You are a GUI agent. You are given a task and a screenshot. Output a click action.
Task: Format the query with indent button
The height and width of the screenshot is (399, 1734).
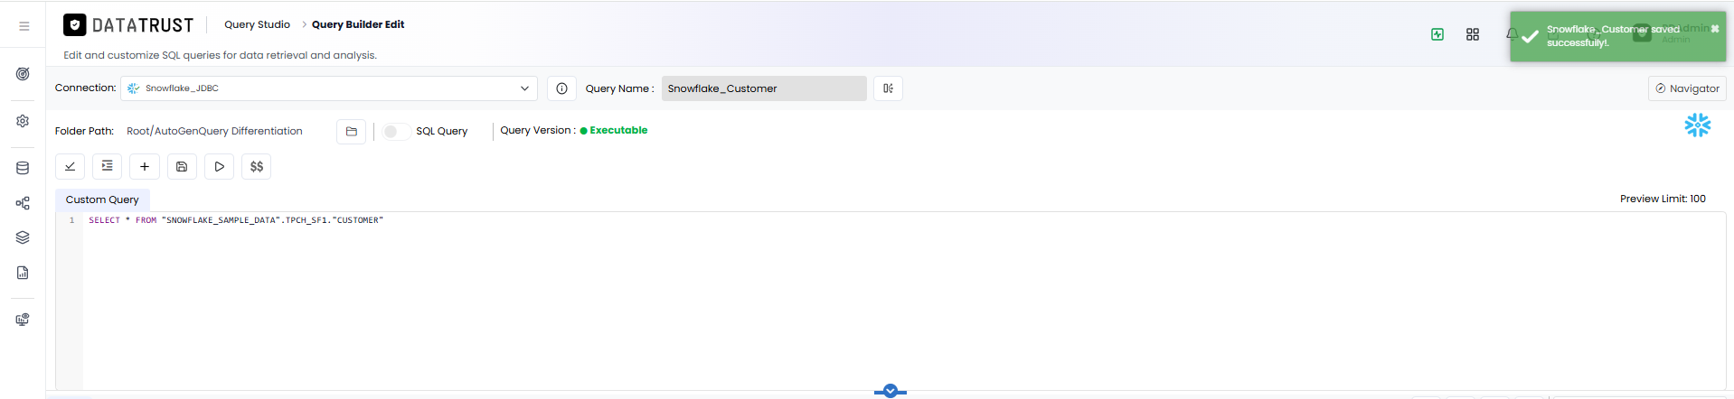[x=107, y=166]
